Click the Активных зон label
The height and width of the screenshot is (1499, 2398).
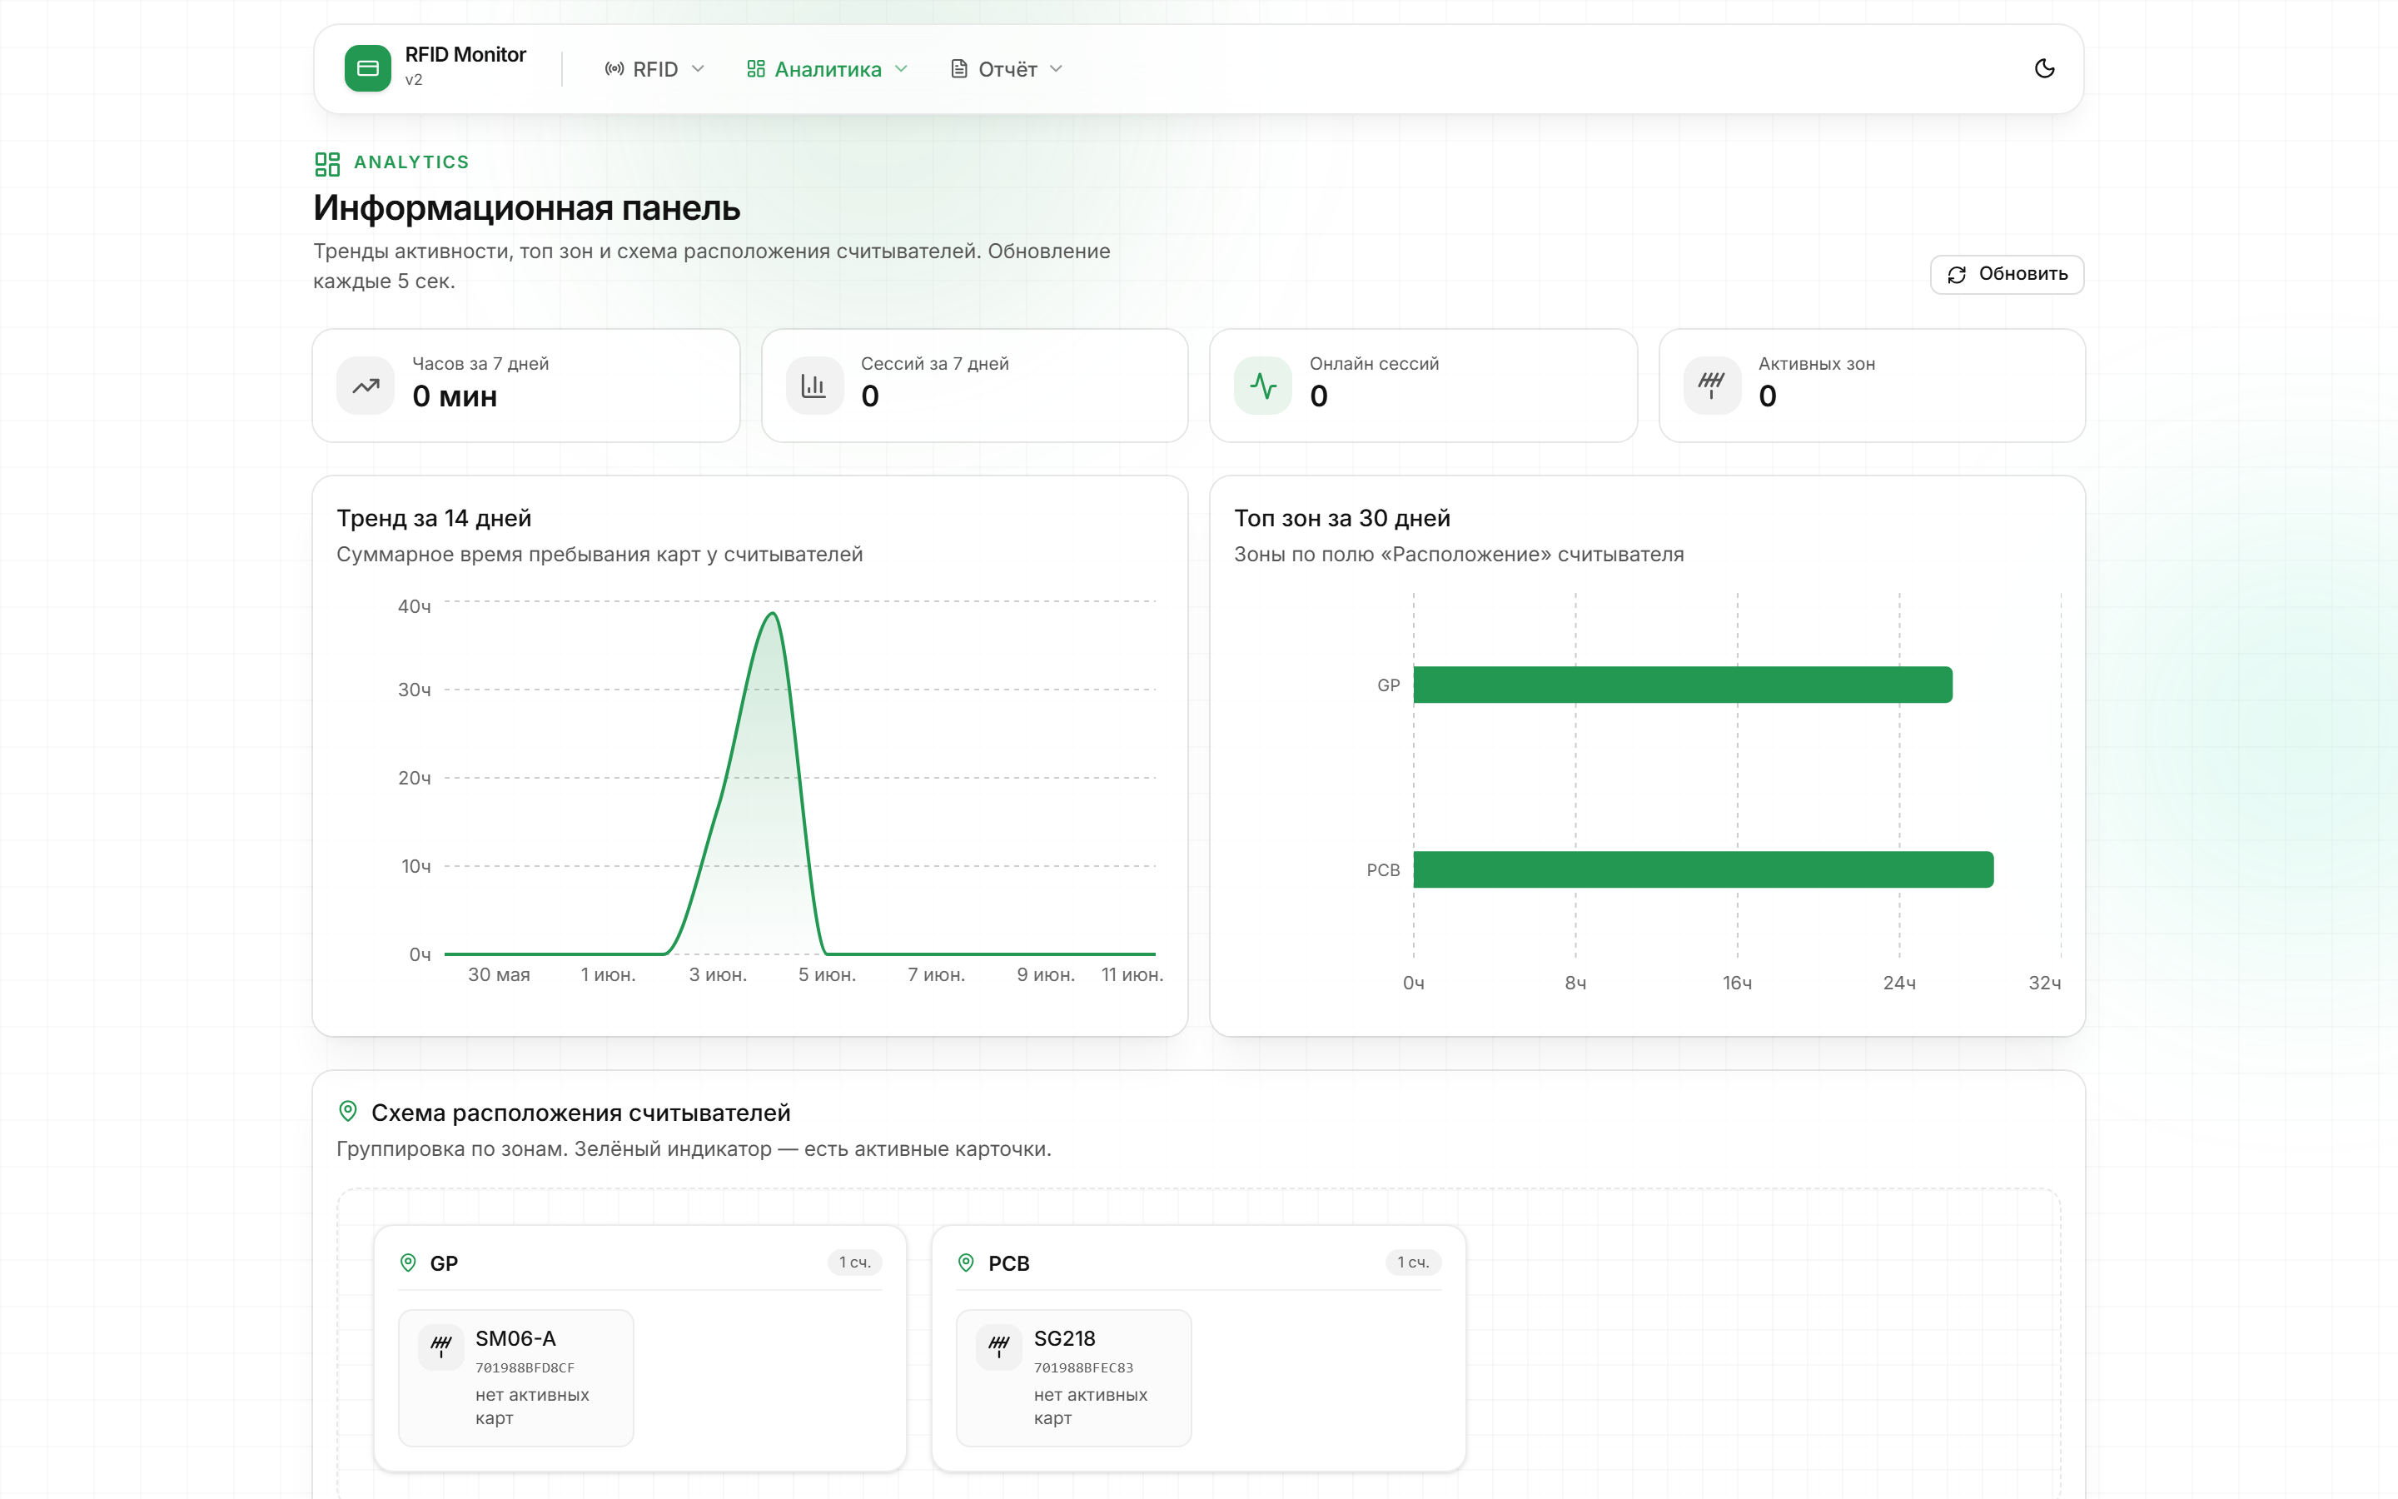pos(1816,364)
